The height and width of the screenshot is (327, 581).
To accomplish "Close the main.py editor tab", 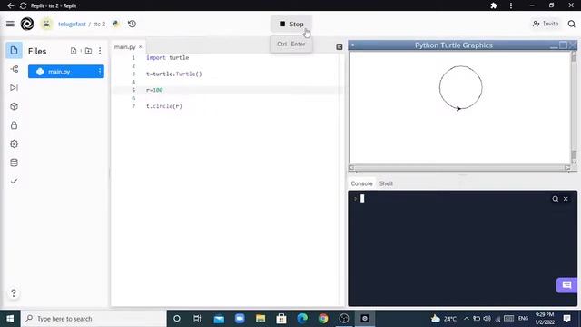I will click(x=141, y=47).
